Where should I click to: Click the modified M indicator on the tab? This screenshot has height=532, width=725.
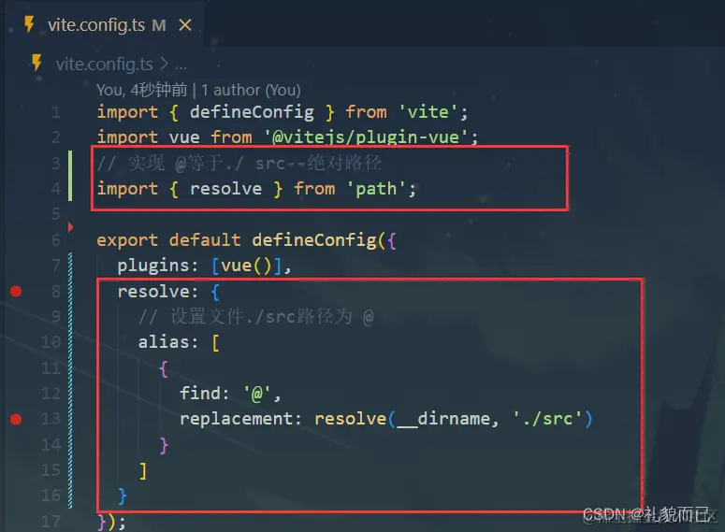(x=159, y=25)
